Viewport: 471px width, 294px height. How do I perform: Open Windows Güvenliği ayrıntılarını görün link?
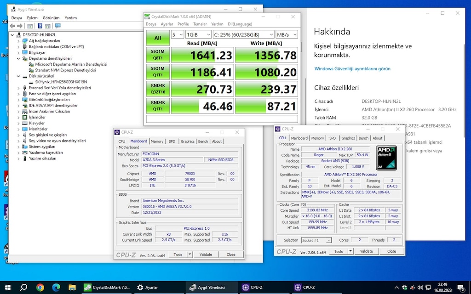point(352,69)
